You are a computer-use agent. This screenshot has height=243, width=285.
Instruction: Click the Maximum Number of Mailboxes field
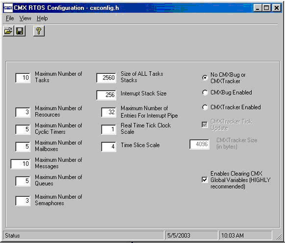pyautogui.click(x=23, y=146)
